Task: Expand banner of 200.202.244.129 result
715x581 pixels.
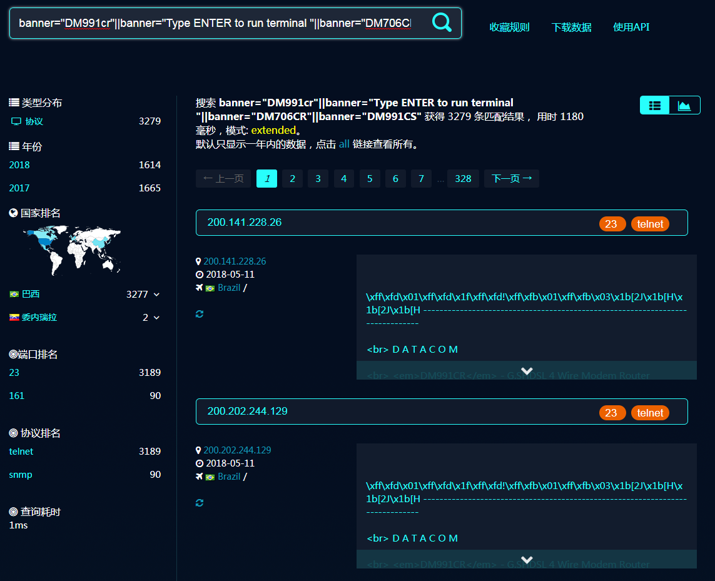Action: pyautogui.click(x=527, y=560)
